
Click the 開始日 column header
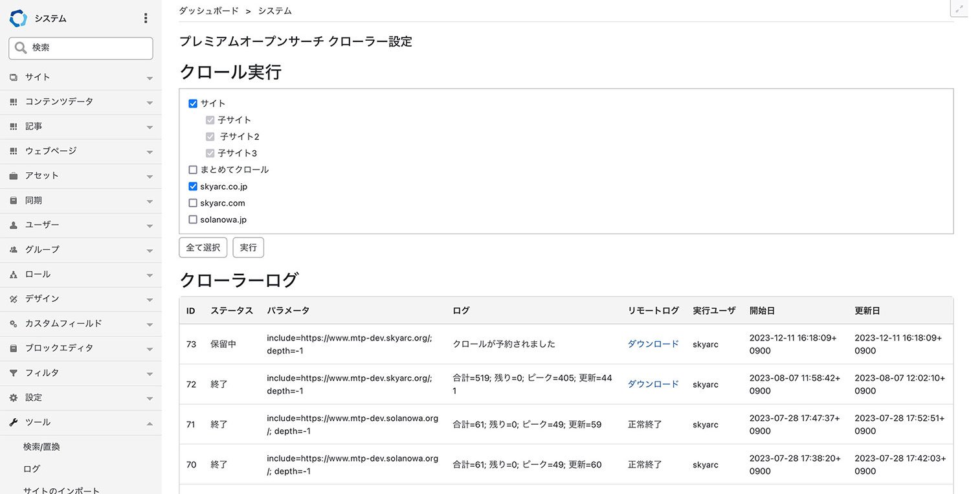(762, 311)
